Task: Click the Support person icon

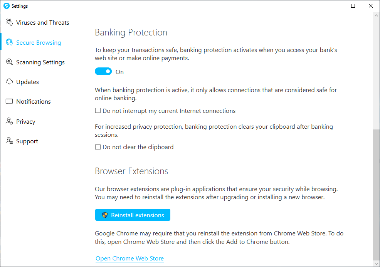Action: (x=9, y=141)
